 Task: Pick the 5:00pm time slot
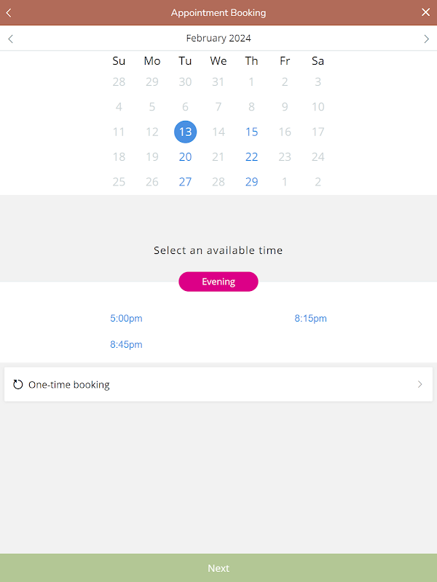tap(126, 319)
